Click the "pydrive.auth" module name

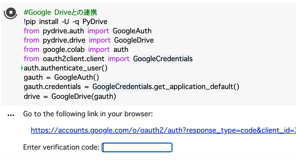coord(63,31)
